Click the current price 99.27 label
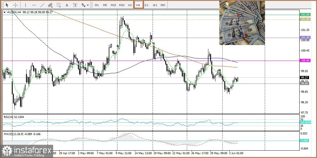Image resolution: width=317 pixels, height=158 pixels. [304, 77]
